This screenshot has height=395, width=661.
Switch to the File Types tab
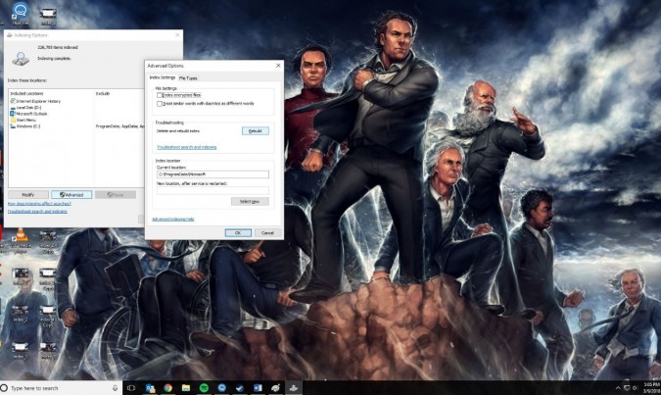(x=188, y=77)
